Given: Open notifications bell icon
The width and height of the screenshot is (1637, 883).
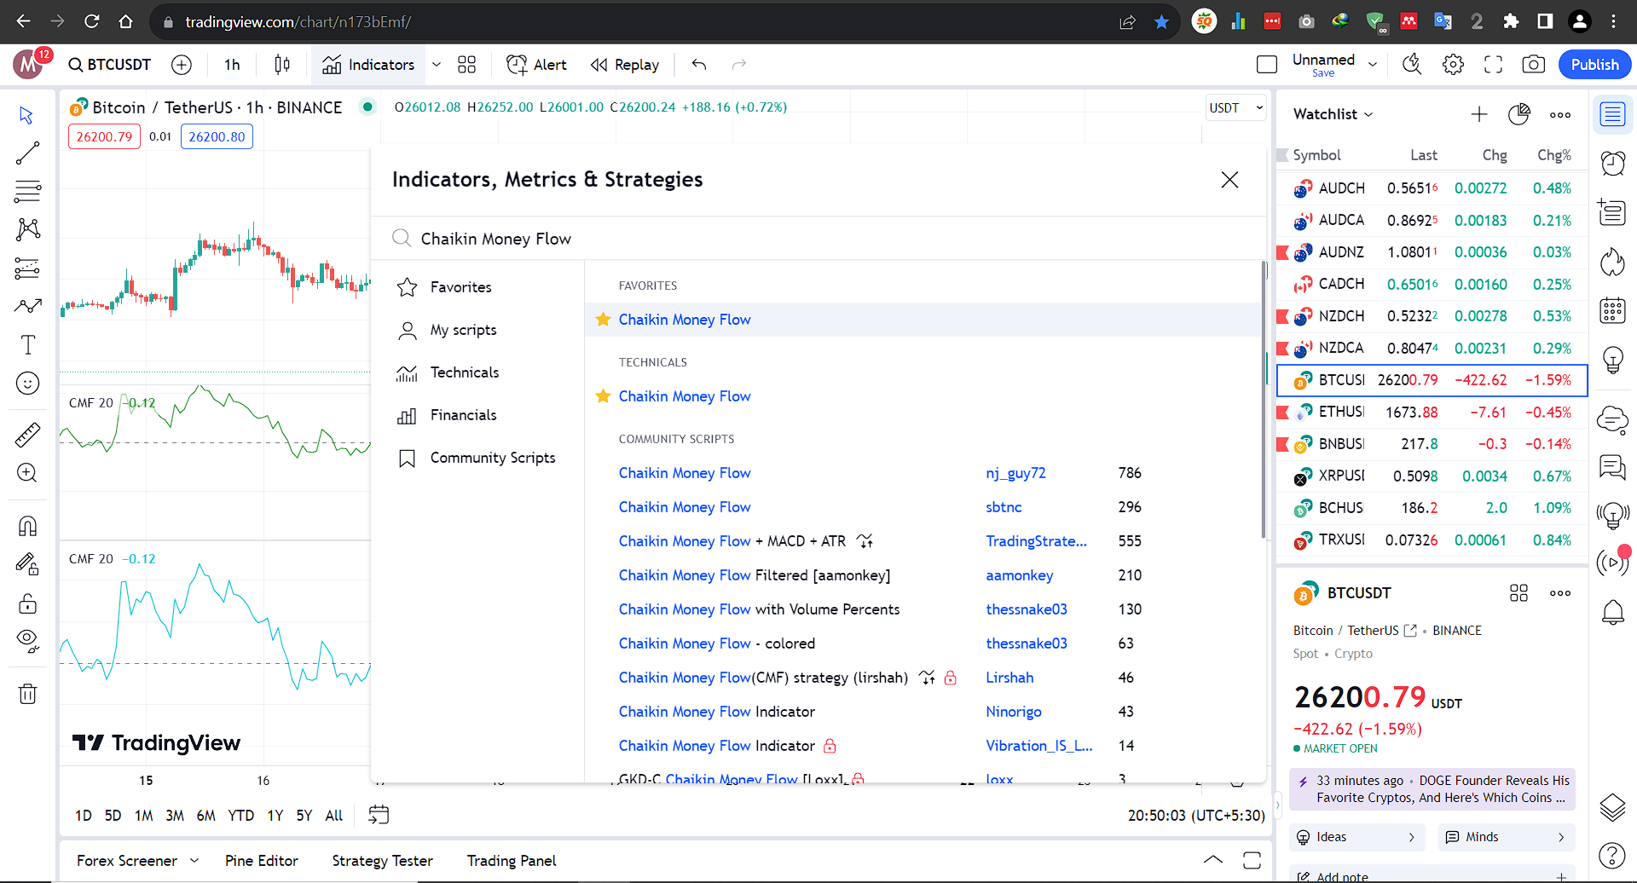Looking at the screenshot, I should (1612, 612).
